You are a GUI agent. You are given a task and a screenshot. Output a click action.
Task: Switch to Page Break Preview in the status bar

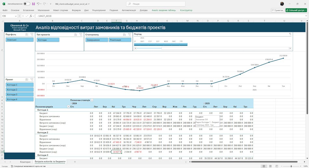[x=277, y=166]
